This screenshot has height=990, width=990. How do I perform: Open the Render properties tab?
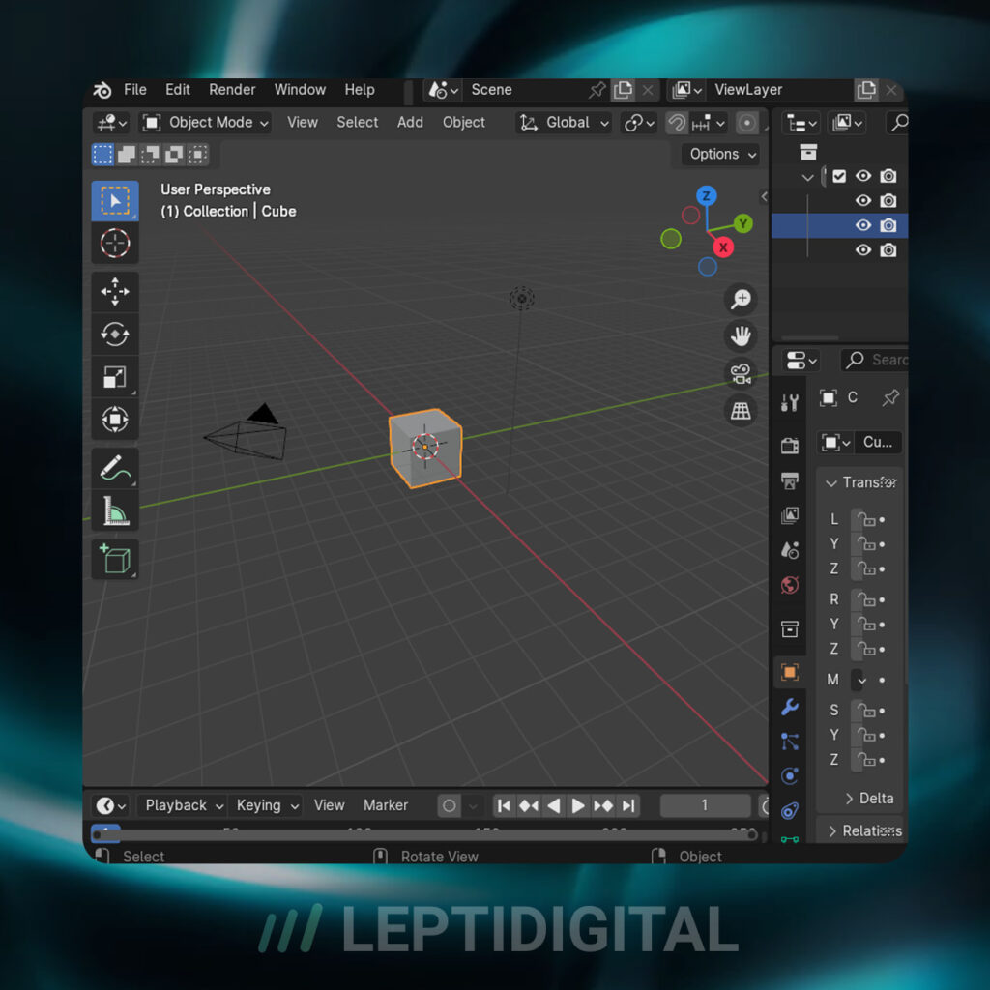[790, 446]
